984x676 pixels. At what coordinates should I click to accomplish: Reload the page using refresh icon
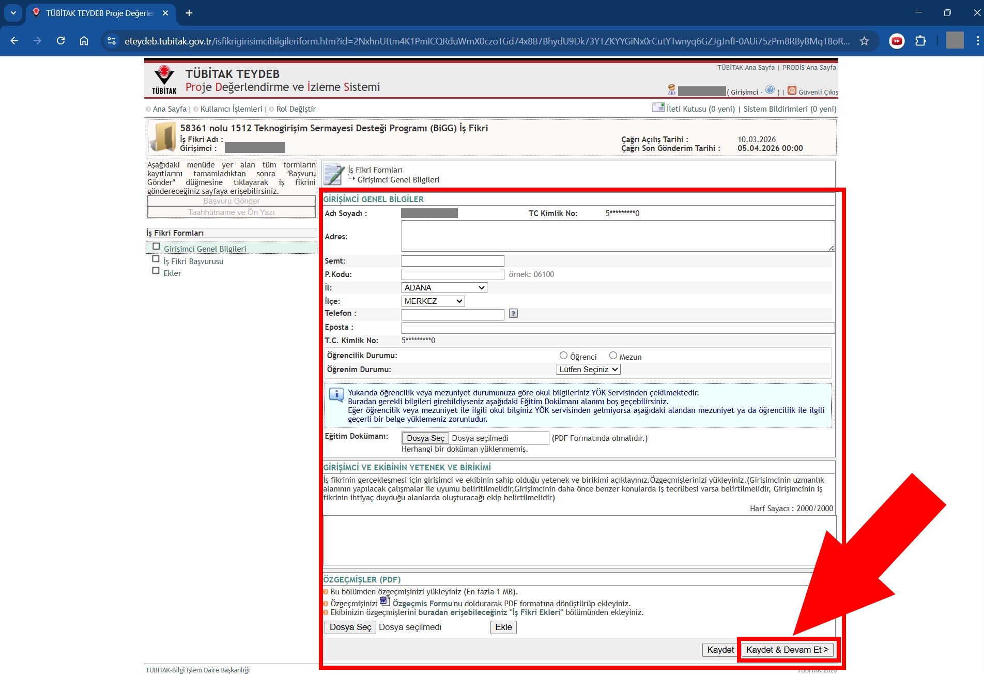[61, 41]
